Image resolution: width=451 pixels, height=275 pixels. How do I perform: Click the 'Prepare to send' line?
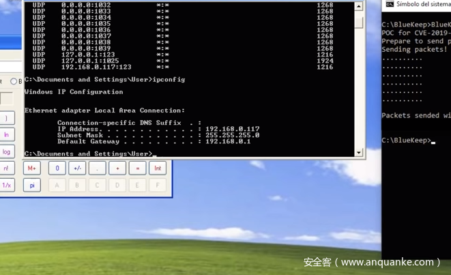[416, 41]
